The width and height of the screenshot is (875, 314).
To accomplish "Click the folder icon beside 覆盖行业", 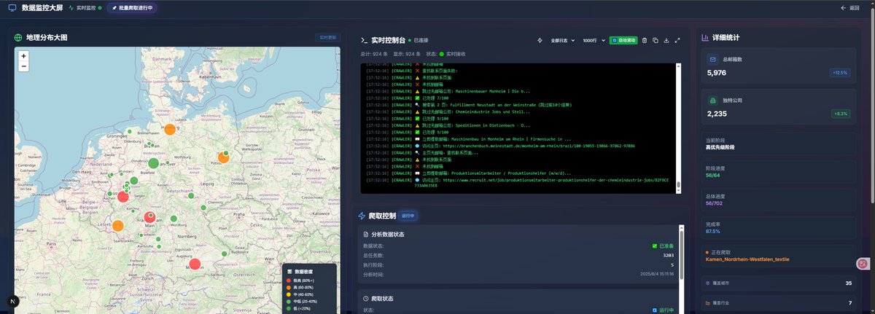I will [x=708, y=302].
